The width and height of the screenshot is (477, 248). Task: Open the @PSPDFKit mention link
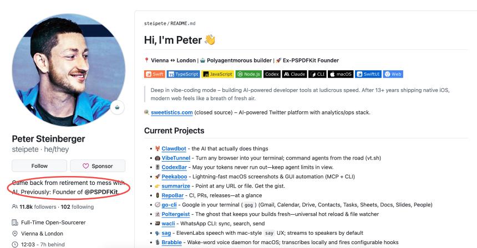click(x=101, y=192)
